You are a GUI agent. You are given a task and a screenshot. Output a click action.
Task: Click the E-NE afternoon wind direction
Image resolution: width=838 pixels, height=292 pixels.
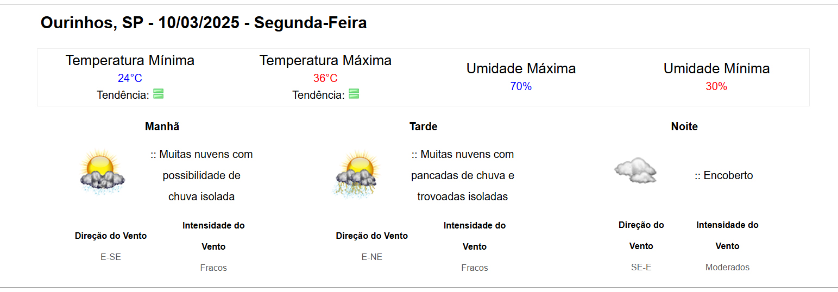372,257
